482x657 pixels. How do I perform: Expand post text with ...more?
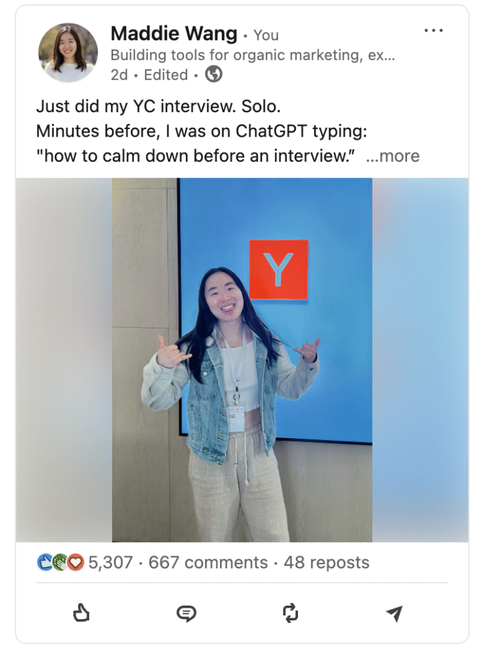pyautogui.click(x=392, y=156)
